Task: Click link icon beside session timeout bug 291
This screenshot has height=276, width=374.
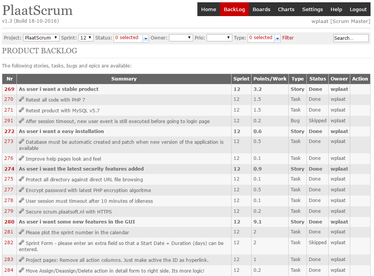Action: click(x=22, y=120)
